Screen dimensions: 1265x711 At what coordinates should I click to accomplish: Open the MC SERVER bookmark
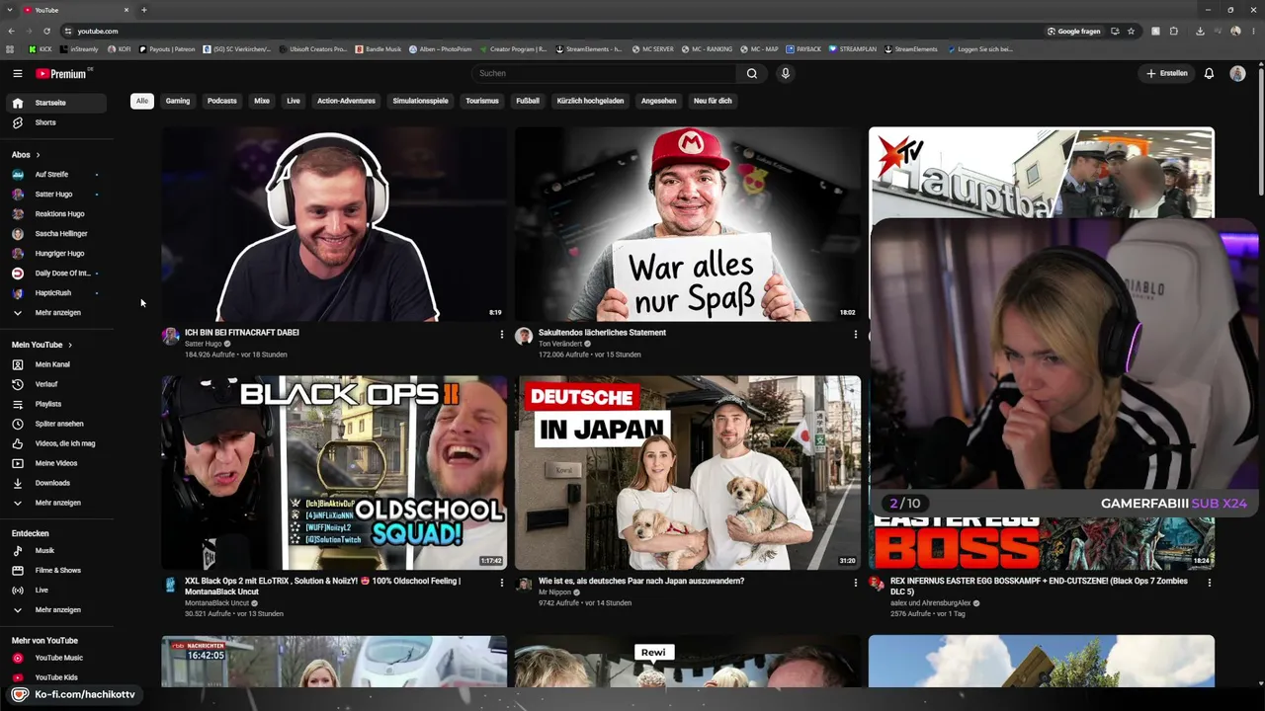coord(652,49)
